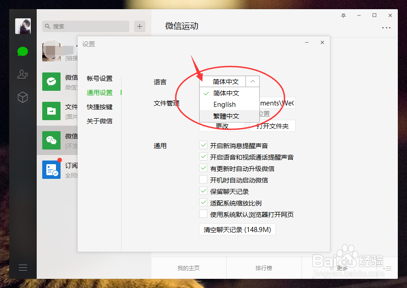Toggle 适配系统缩放比例 checkbox
Screen dimensions: 407x288
(x=203, y=203)
